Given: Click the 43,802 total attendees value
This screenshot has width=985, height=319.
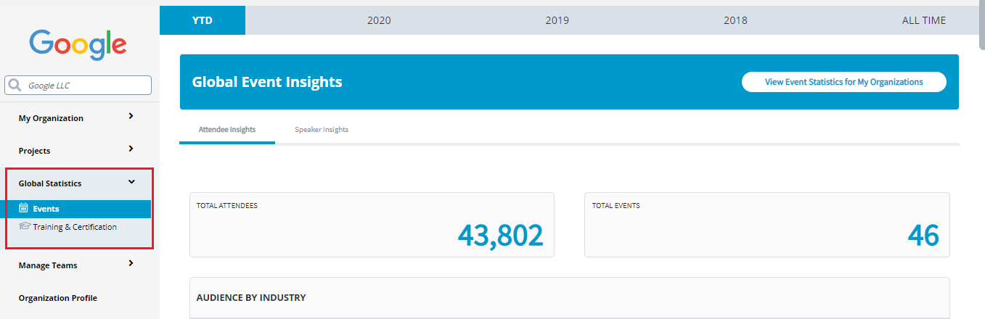Looking at the screenshot, I should (500, 235).
